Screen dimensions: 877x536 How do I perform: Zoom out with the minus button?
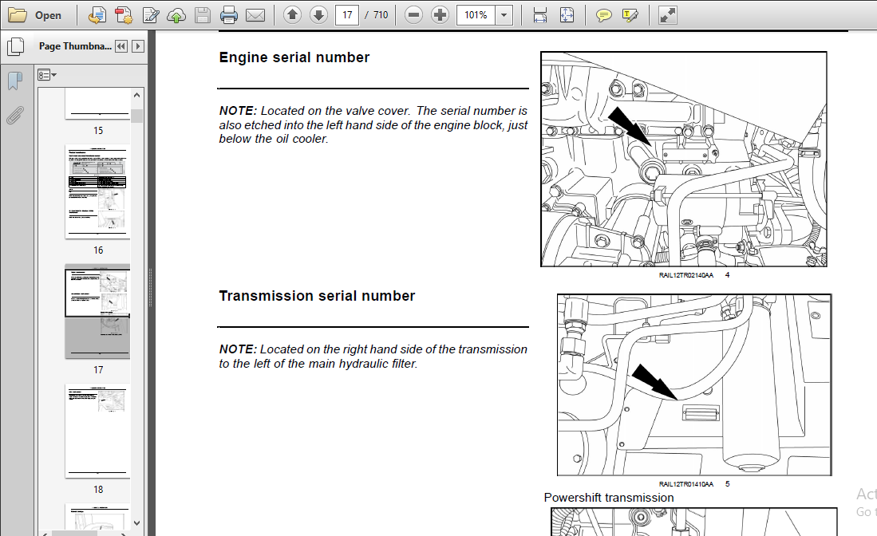(413, 15)
